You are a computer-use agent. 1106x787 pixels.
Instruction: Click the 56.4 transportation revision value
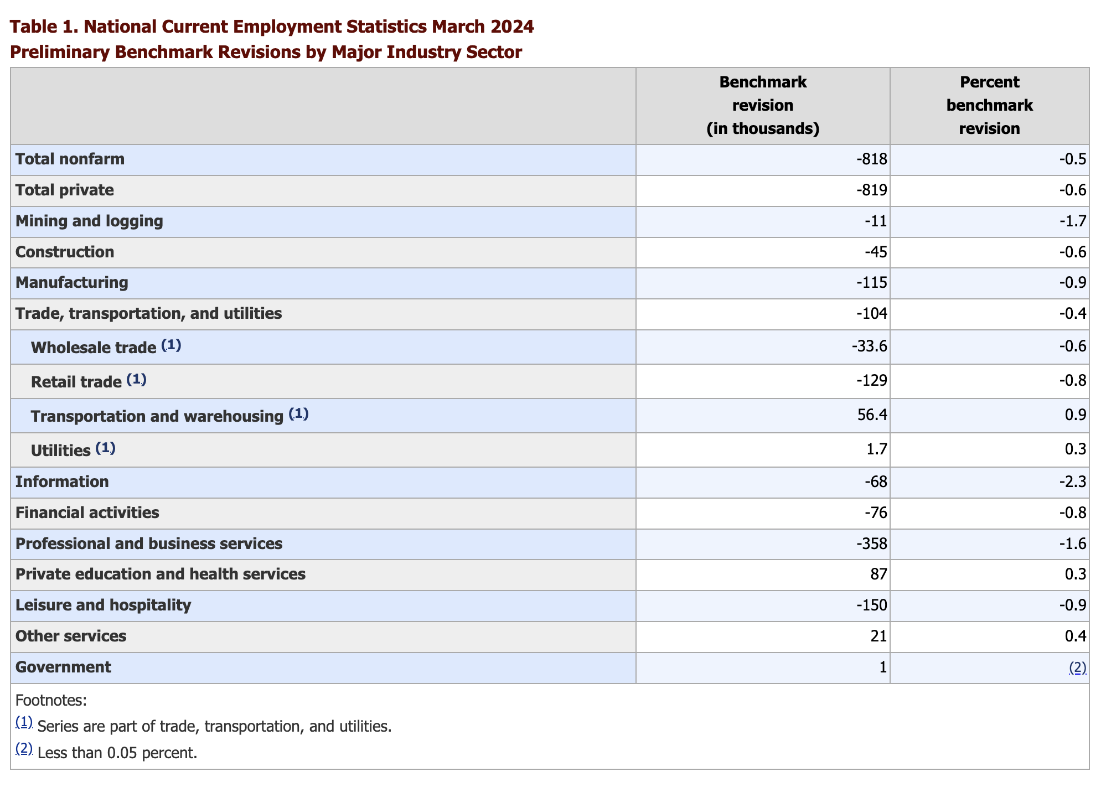click(874, 415)
